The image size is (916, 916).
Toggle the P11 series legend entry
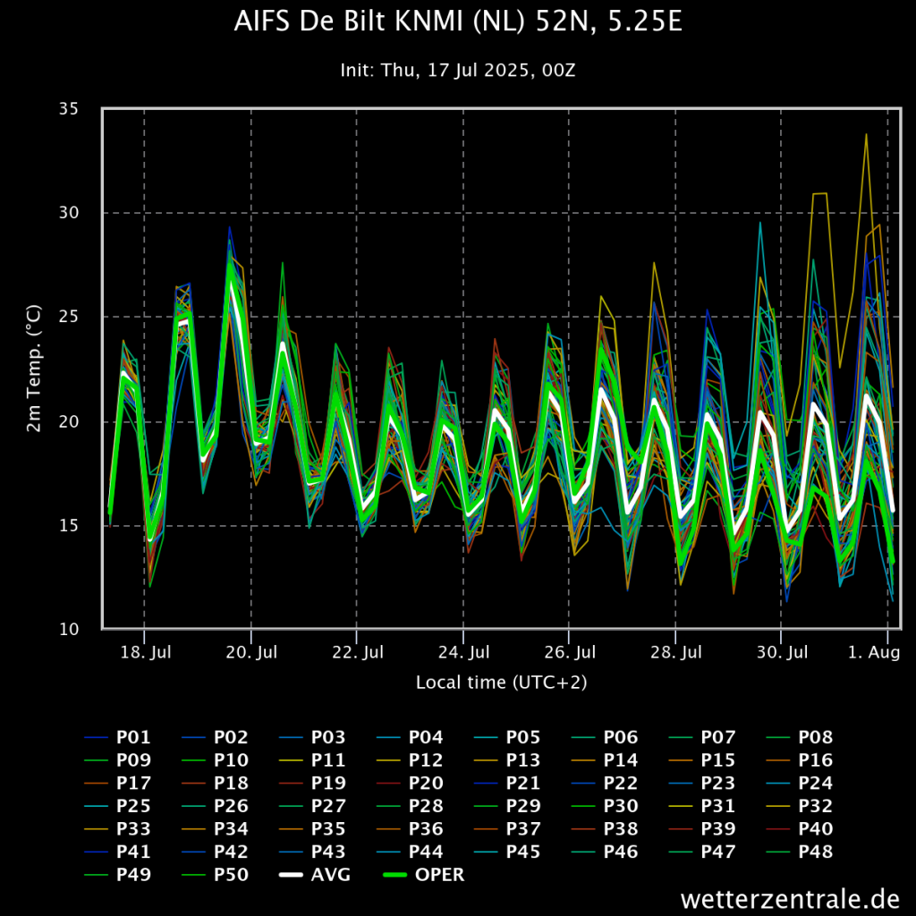coord(312,760)
